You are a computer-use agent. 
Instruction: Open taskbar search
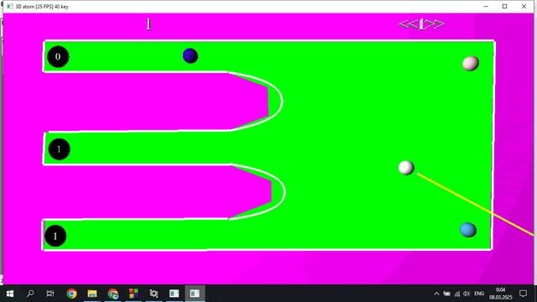pyautogui.click(x=30, y=294)
